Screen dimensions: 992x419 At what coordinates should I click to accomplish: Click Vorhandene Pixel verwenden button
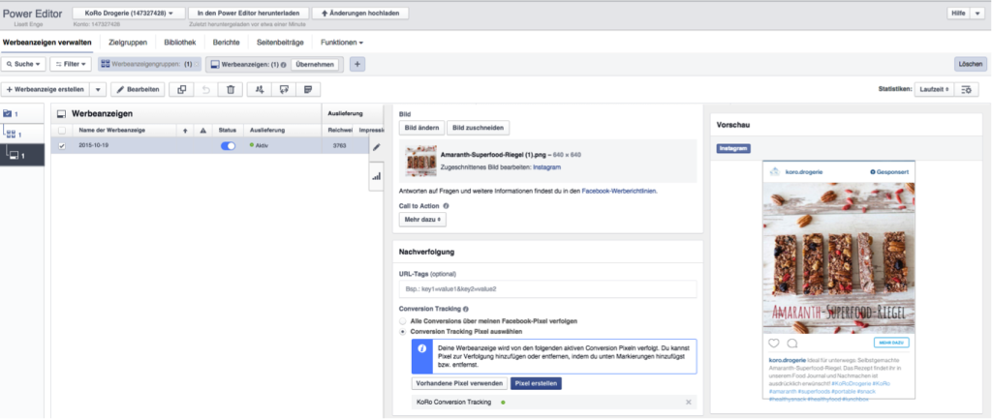click(459, 383)
